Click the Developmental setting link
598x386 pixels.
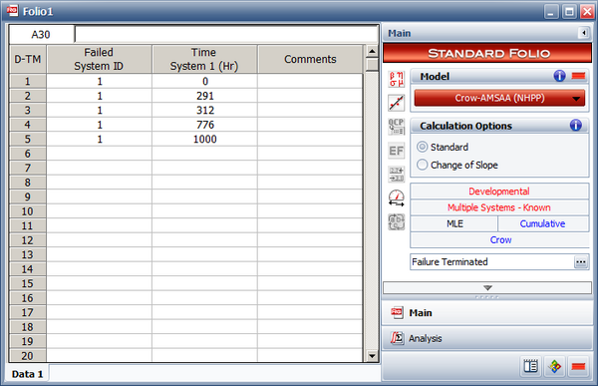tap(499, 192)
